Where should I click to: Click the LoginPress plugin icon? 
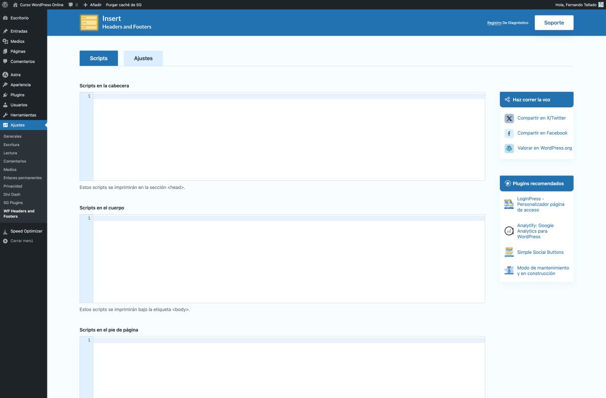(509, 204)
